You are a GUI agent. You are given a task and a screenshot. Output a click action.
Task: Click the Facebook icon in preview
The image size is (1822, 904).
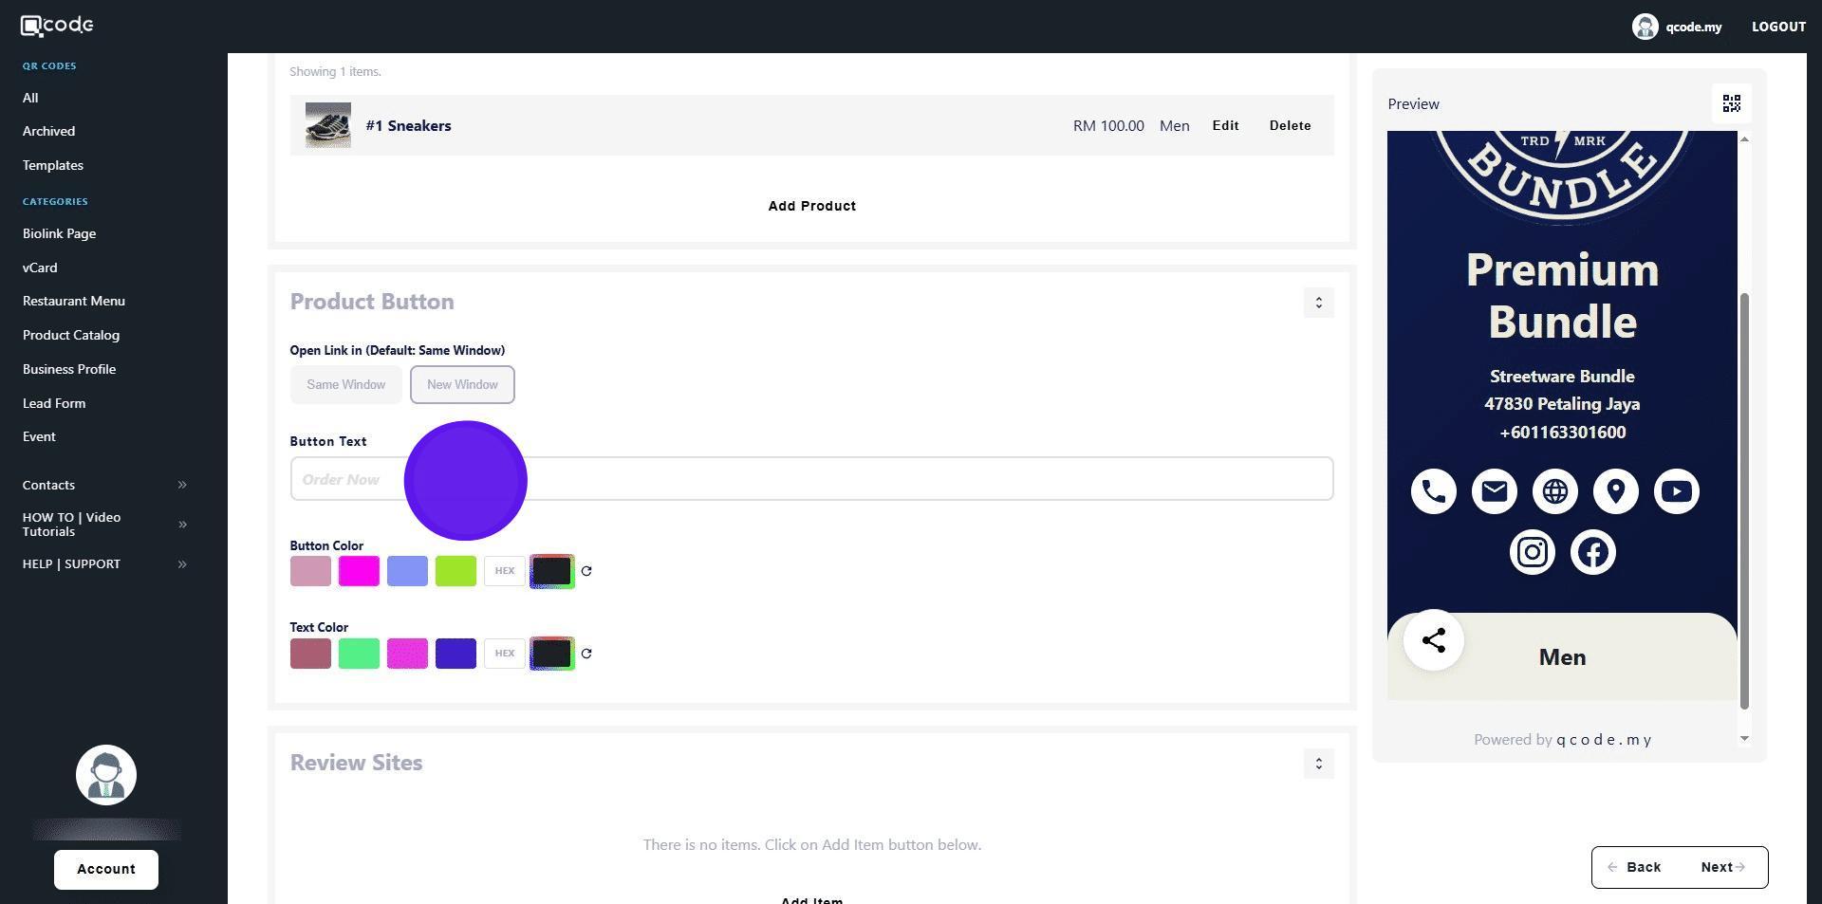[1592, 552]
